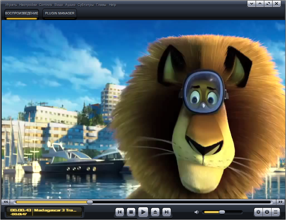Image resolution: width=286 pixels, height=220 pixels.
Task: Switch to the PLUGIN MANAGER tab
Action: [x=60, y=14]
